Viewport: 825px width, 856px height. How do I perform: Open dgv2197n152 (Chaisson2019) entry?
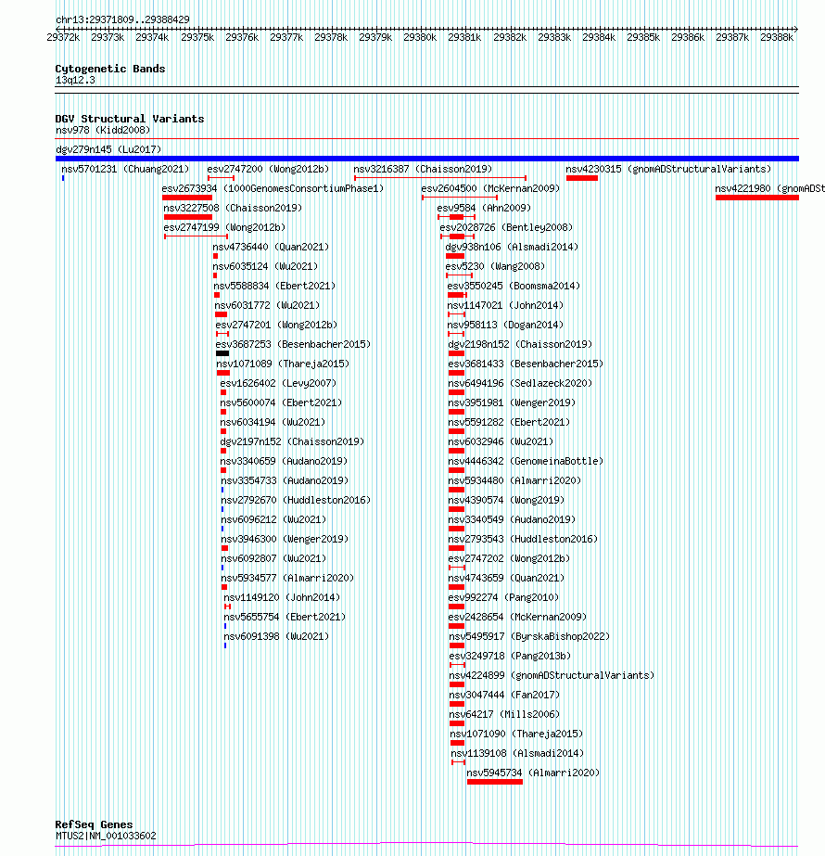click(x=292, y=441)
